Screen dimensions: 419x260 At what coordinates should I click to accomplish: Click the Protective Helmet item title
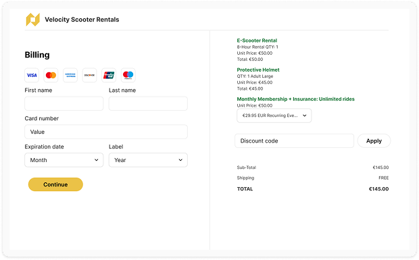[x=258, y=70]
